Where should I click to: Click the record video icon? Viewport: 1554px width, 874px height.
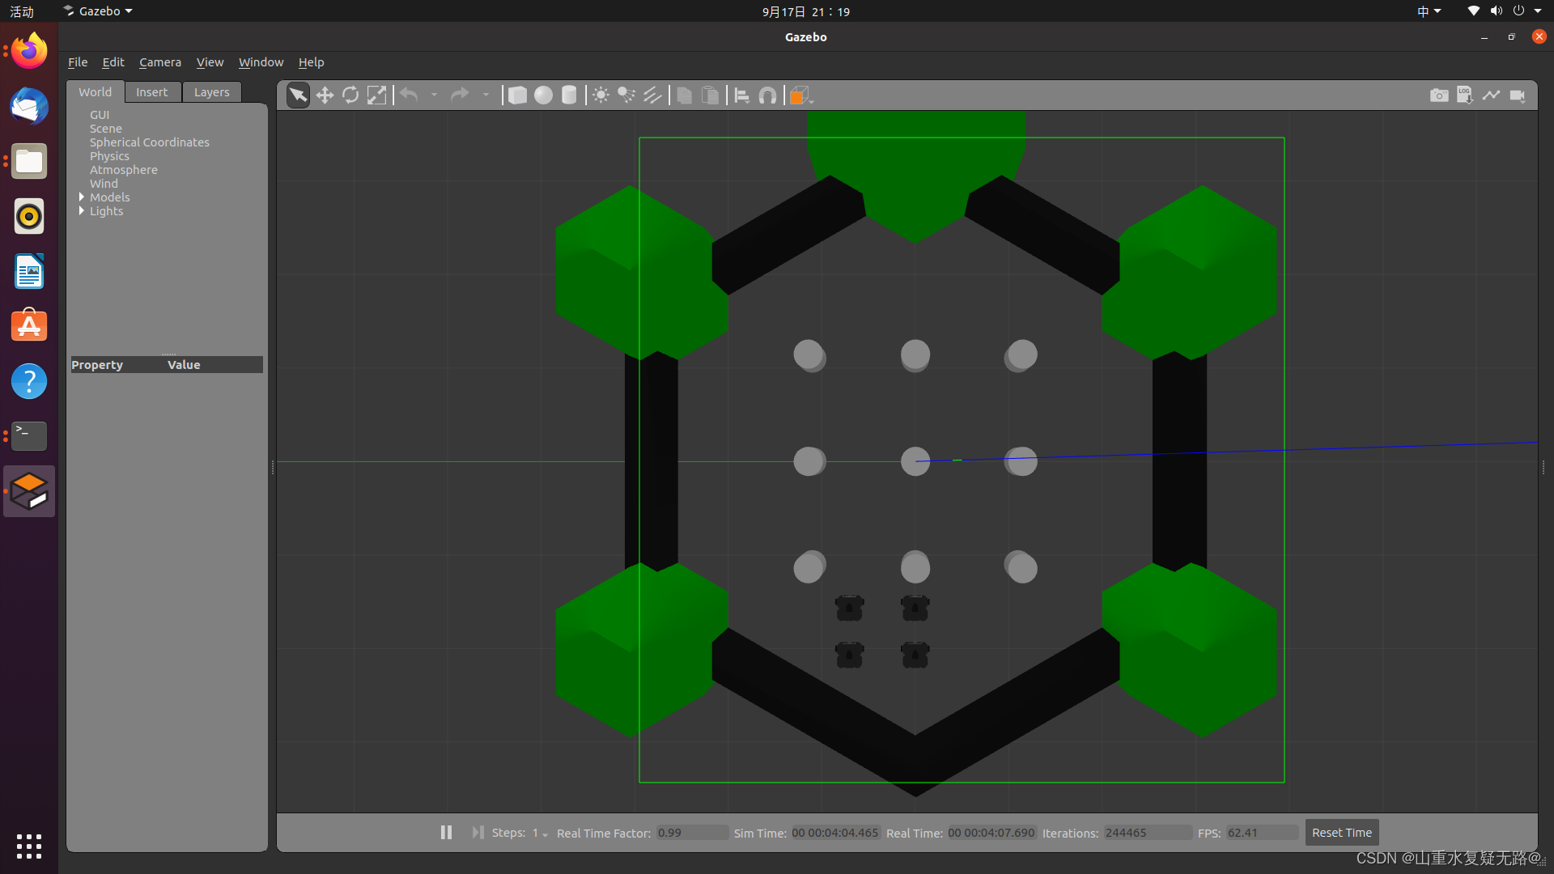coord(1518,95)
